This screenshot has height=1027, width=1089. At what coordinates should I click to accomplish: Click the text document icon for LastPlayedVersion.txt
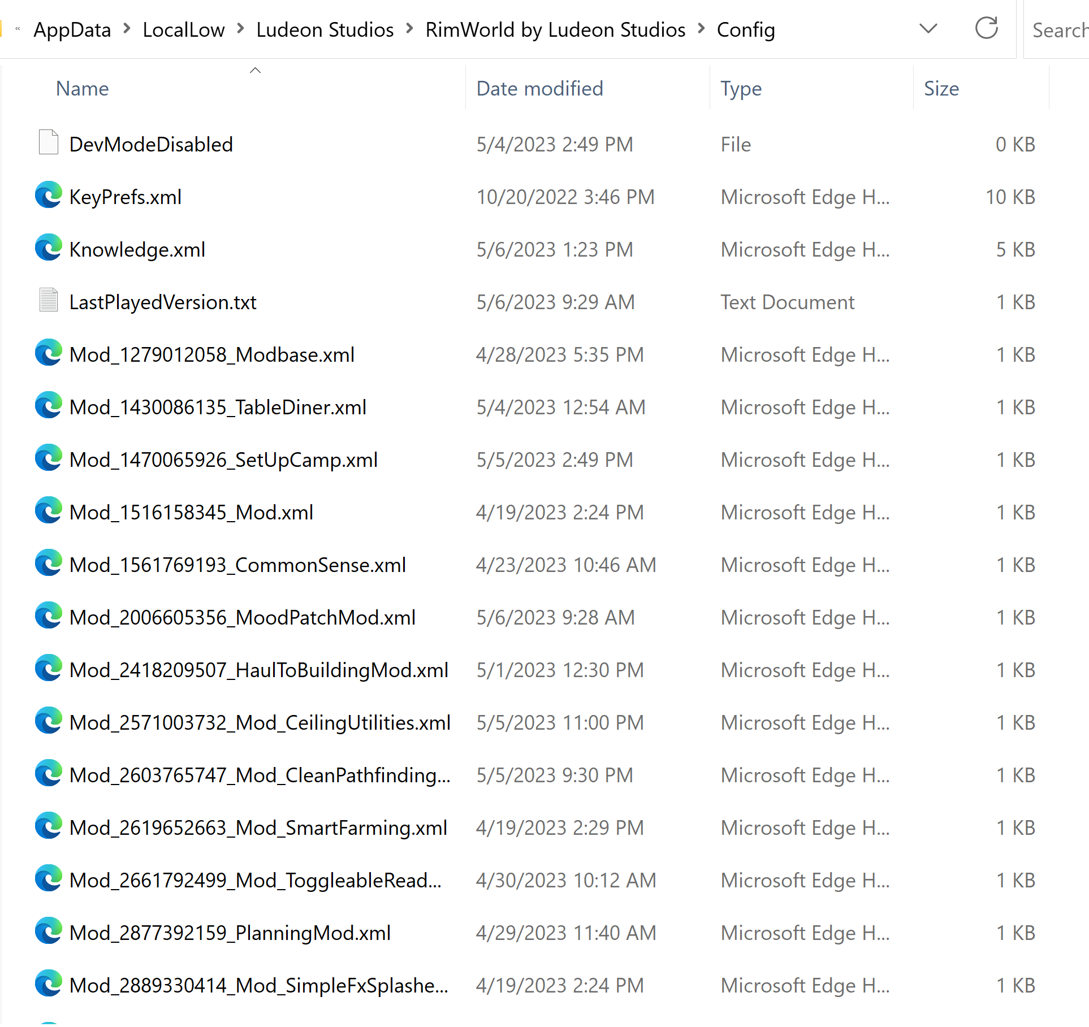[49, 300]
